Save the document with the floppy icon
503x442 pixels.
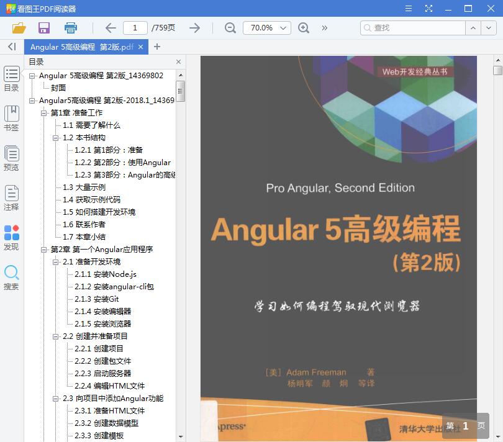click(44, 28)
